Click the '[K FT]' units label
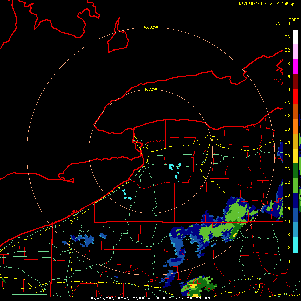Screen dimensions: 301x301 click(283, 23)
